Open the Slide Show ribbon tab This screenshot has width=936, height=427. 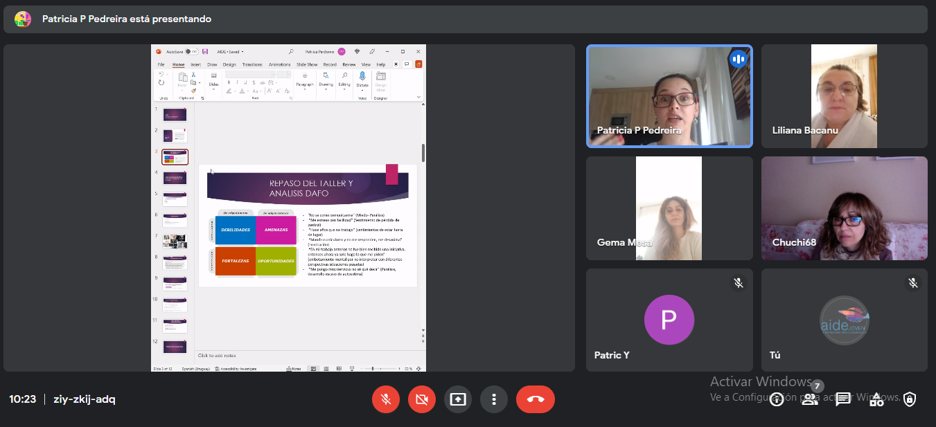point(307,64)
